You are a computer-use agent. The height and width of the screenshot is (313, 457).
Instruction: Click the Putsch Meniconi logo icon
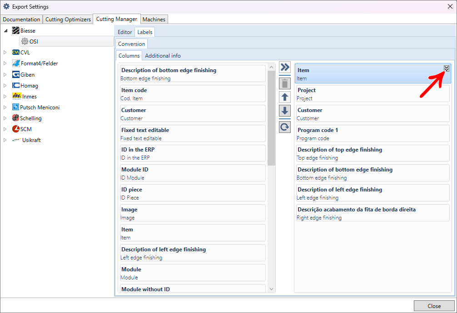[16, 107]
